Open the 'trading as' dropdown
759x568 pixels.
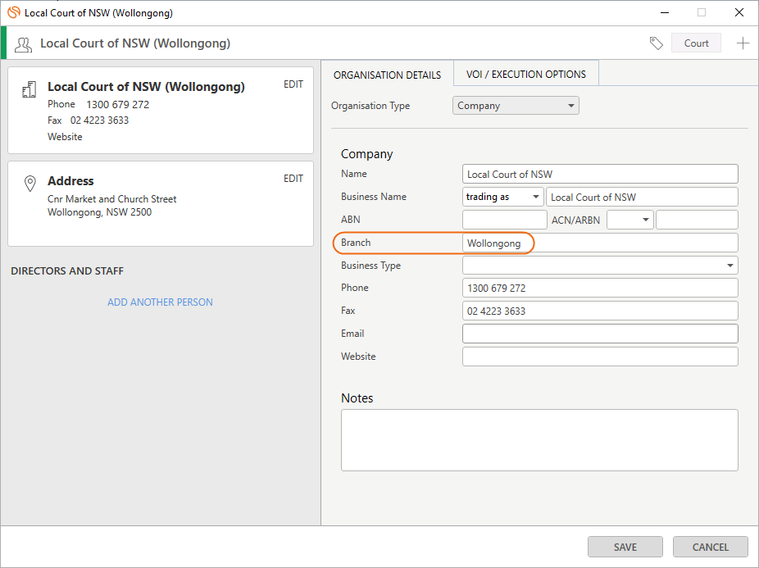click(503, 197)
